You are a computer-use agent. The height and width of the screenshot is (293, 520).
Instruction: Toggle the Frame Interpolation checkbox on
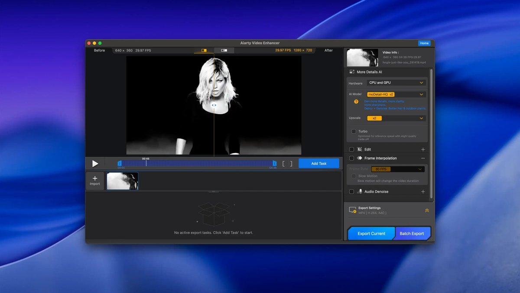point(351,158)
